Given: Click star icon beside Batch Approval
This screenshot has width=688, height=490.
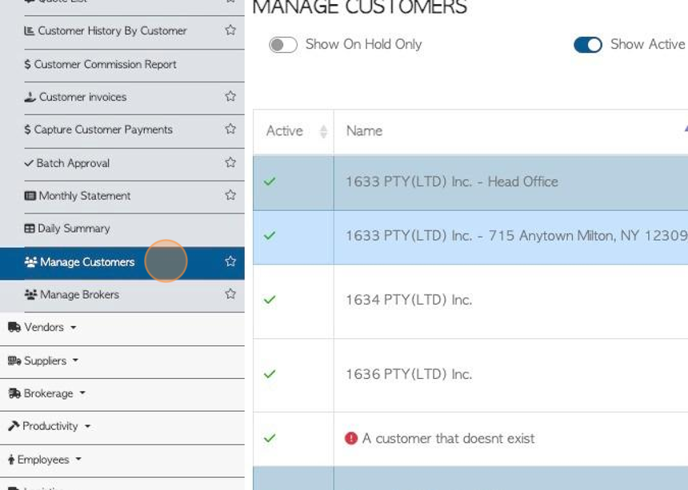Looking at the screenshot, I should [230, 163].
